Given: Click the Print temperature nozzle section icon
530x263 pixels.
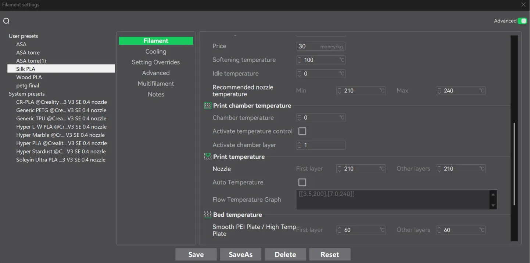Looking at the screenshot, I should pyautogui.click(x=208, y=157).
